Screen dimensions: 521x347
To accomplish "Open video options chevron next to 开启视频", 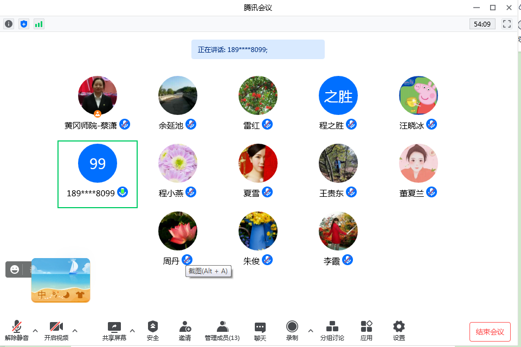I will coord(75,331).
